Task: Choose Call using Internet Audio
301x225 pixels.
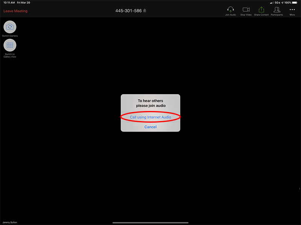Action: pyautogui.click(x=150, y=117)
